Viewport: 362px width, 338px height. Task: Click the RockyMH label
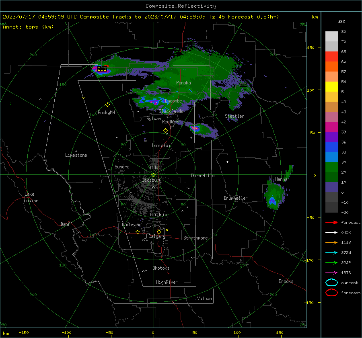tap(106, 113)
